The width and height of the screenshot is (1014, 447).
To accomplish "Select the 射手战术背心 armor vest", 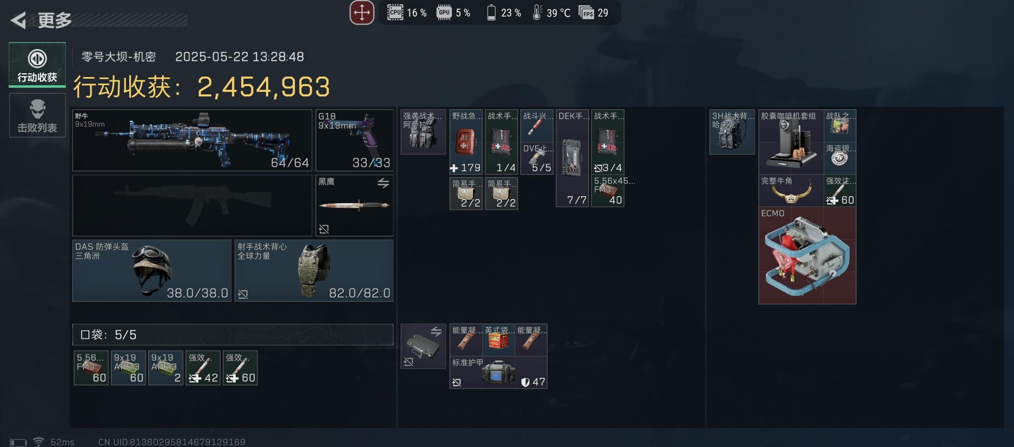I will coord(314,271).
